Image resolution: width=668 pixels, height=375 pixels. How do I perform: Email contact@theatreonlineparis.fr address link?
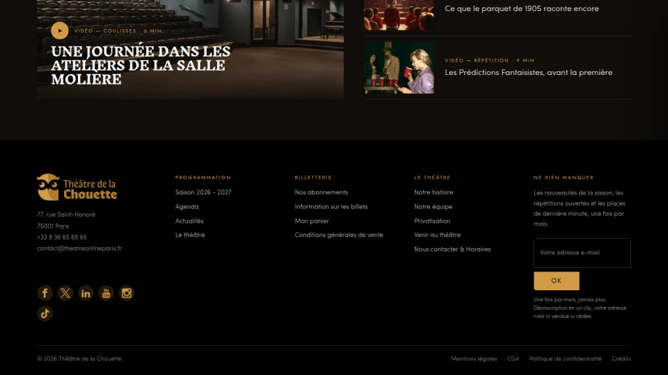pos(79,249)
